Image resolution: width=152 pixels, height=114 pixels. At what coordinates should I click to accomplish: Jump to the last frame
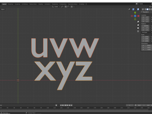pyautogui.click(x=72, y=105)
